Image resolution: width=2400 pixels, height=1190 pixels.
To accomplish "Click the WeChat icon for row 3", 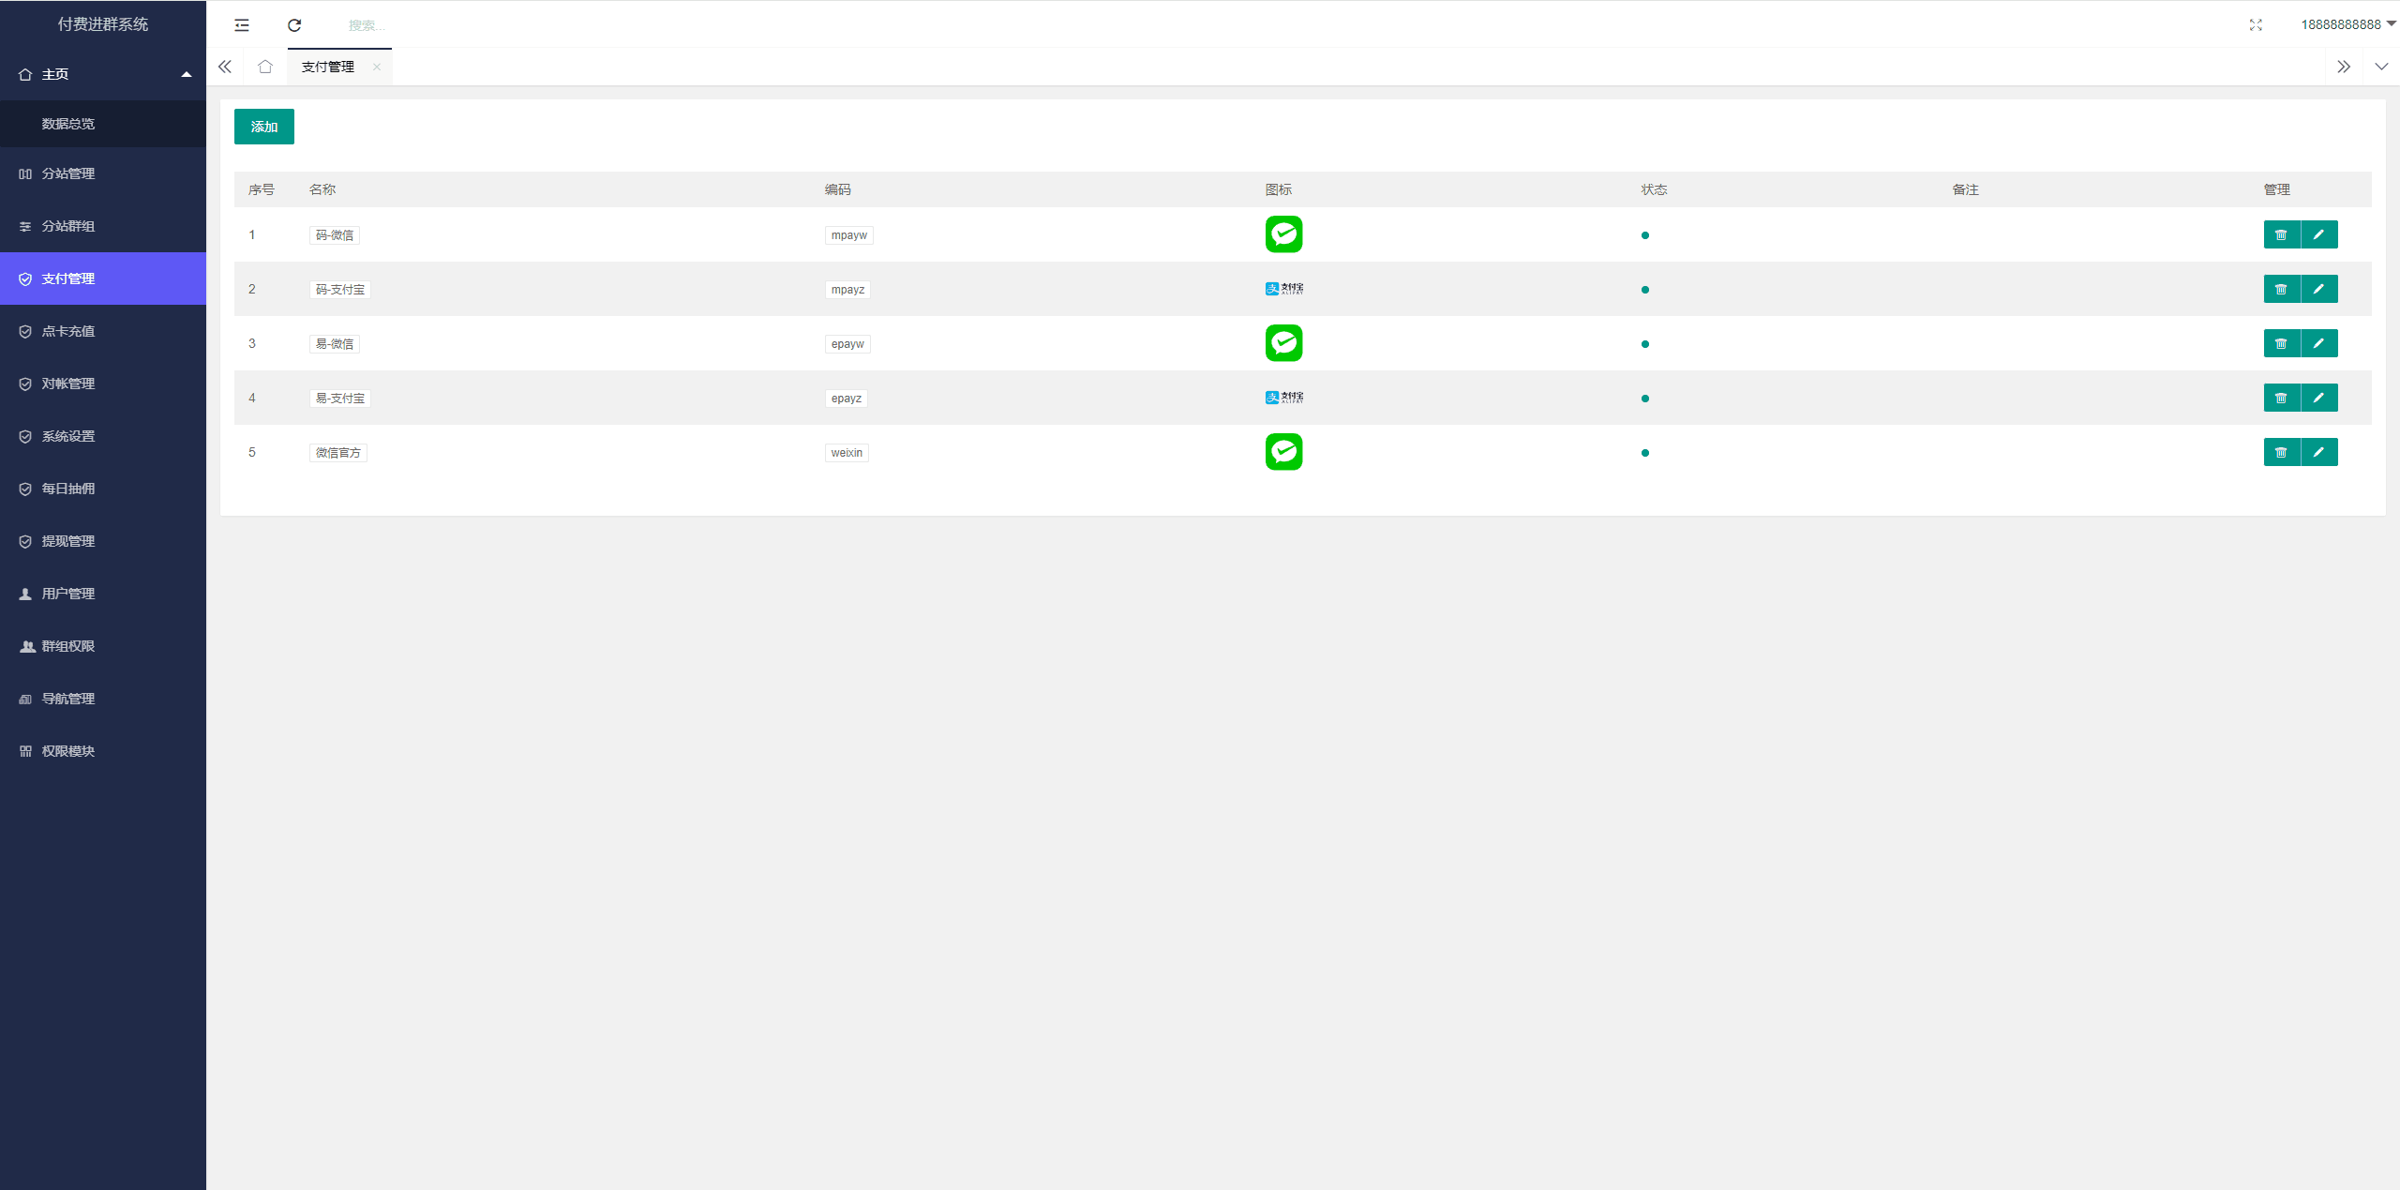I will tap(1282, 343).
